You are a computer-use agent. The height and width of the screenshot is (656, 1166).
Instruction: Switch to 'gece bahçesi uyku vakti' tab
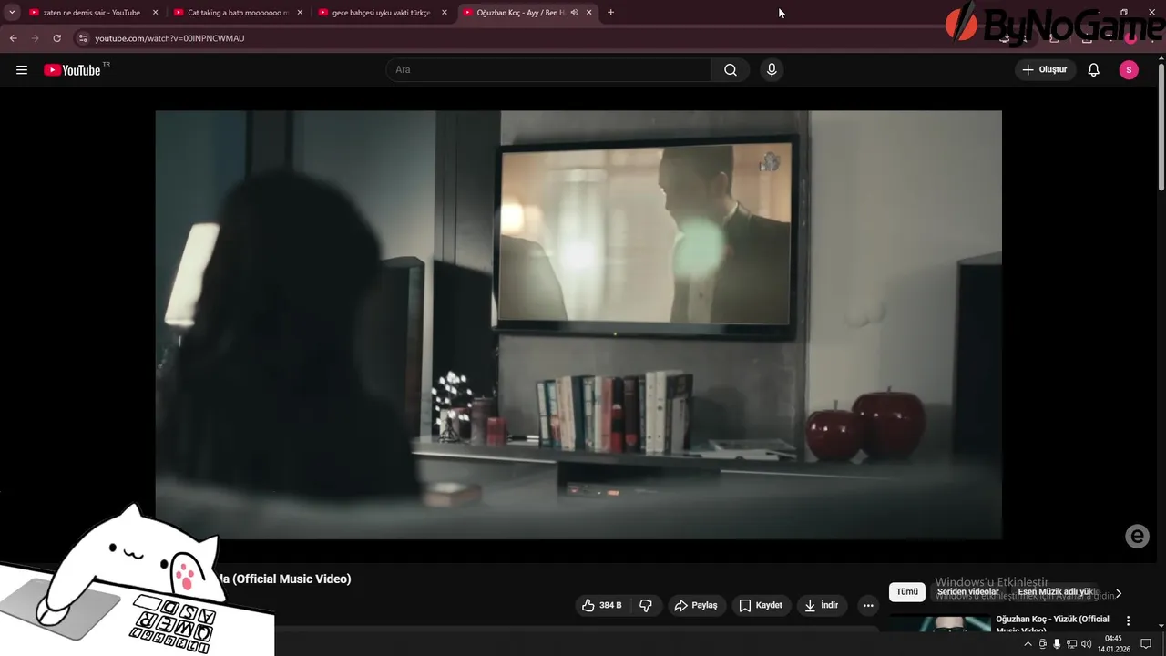[381, 13]
